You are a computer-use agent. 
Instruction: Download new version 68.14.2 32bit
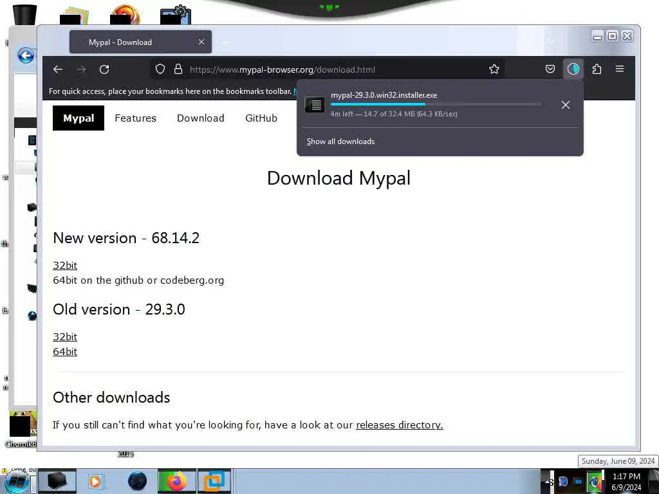point(65,266)
